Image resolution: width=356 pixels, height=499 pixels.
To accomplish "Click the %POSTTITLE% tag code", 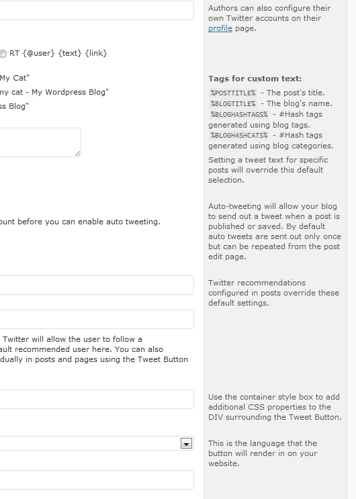I will (233, 93).
